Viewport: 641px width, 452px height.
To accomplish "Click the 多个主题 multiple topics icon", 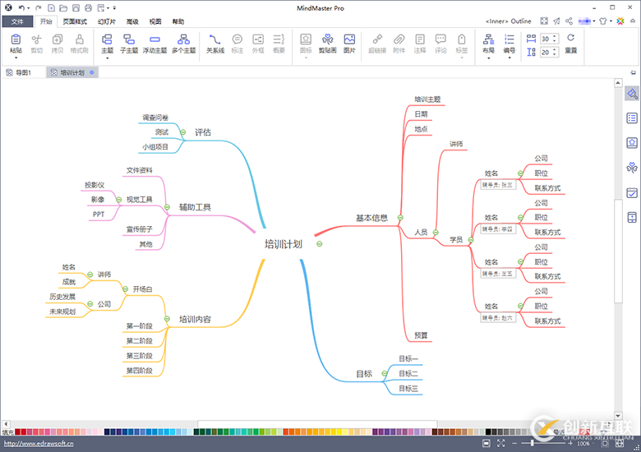I will [183, 44].
